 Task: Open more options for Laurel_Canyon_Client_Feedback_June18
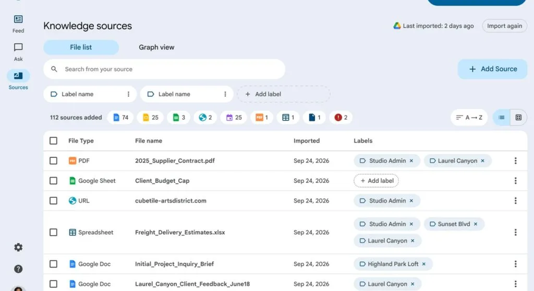pos(515,284)
